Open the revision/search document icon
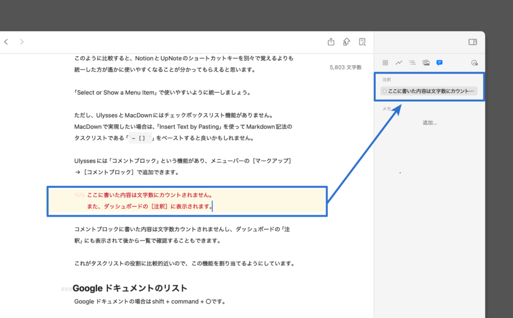This screenshot has height=318, width=513. [362, 42]
